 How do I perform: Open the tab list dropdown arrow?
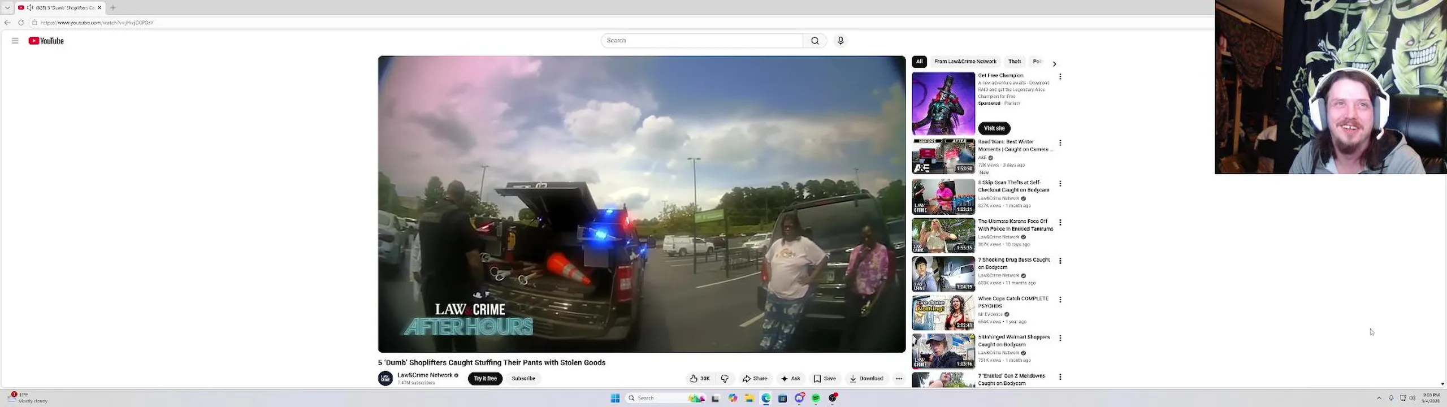point(7,8)
